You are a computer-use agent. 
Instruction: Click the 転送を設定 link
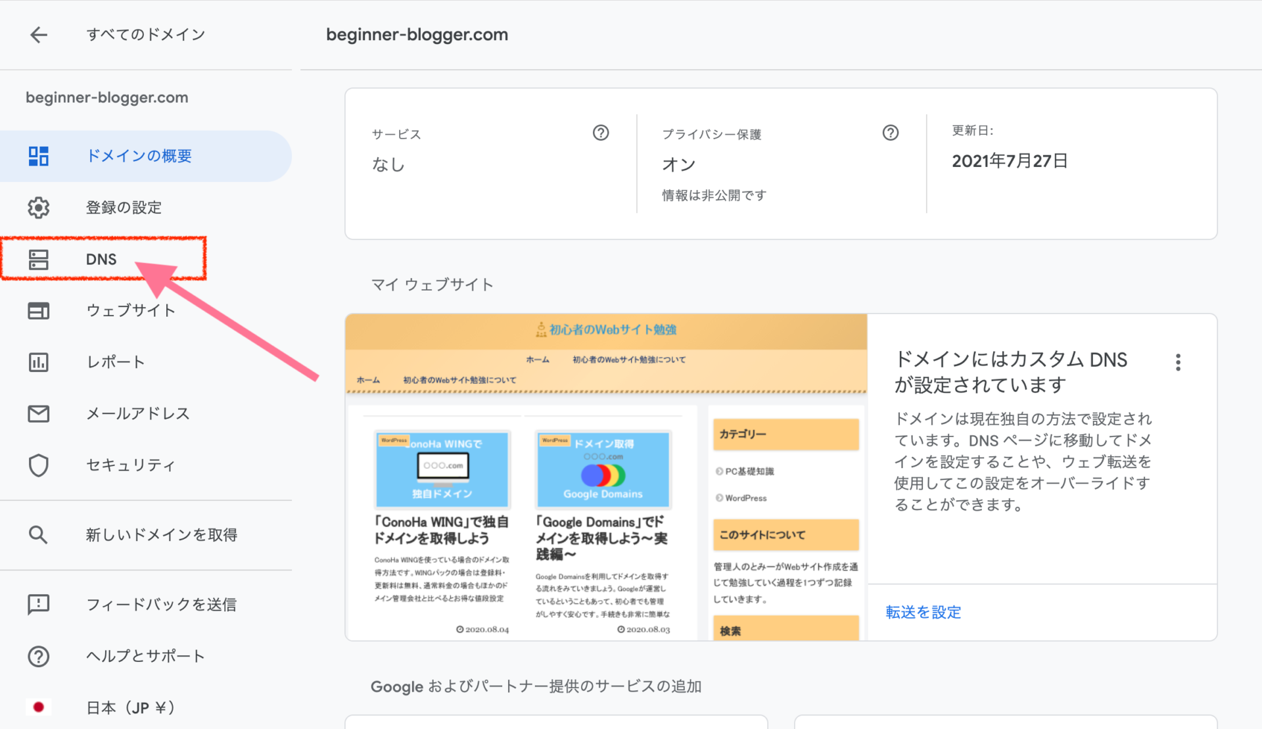tap(923, 612)
